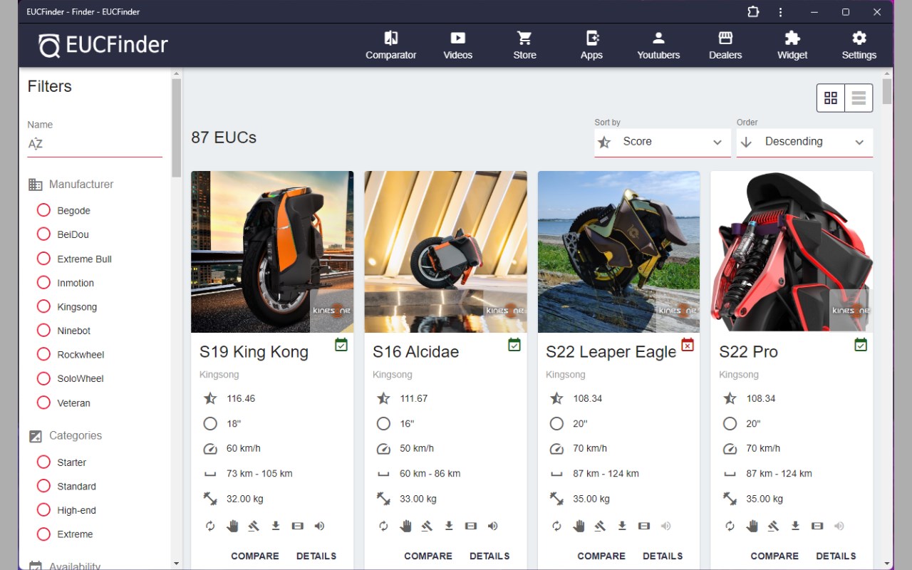The height and width of the screenshot is (570, 912).
Task: Click the wheel size icon on S22 Pro
Action: tap(730, 424)
